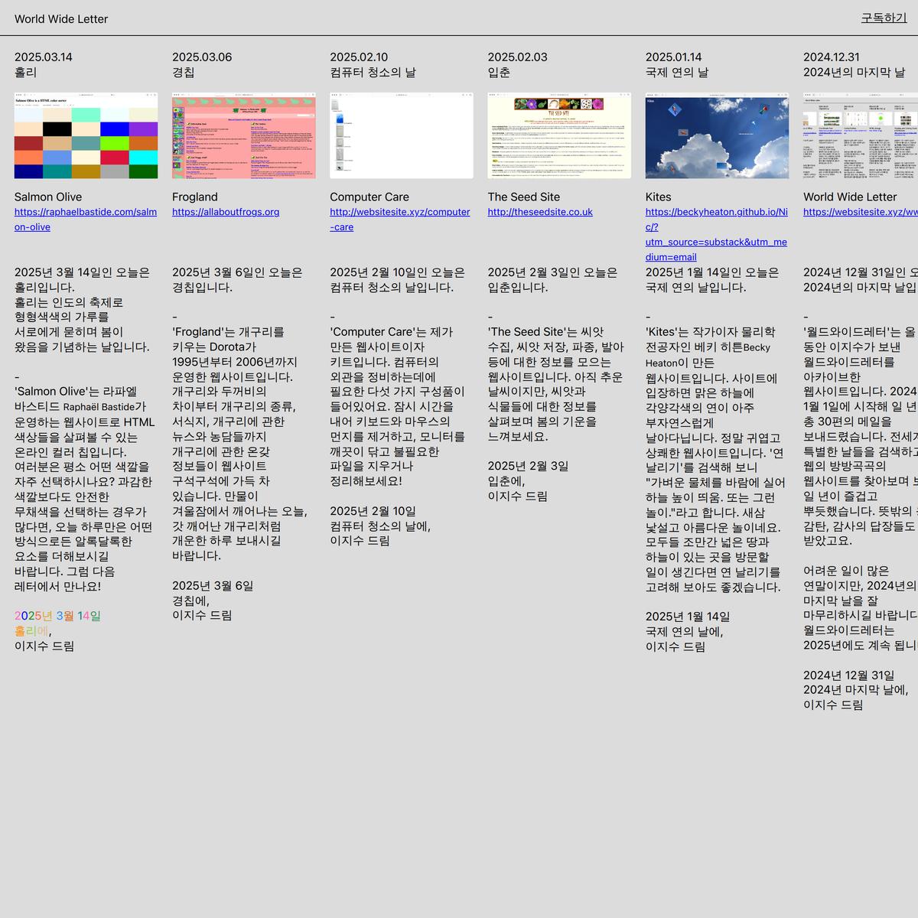Viewport: 918px width, 918px height.
Task: Open the websitesite.xyz link under World Wide Letter
Action: coord(860,212)
